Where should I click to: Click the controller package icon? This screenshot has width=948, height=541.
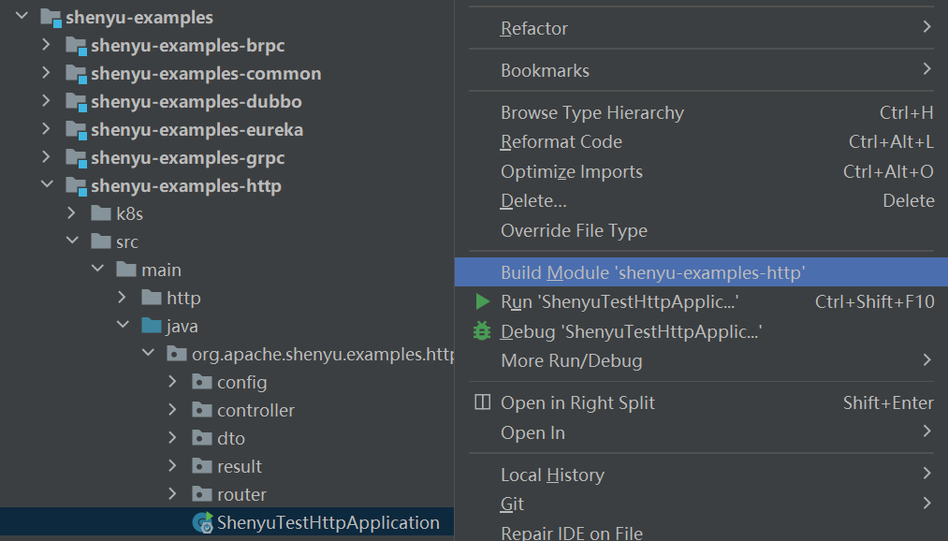[x=202, y=410]
